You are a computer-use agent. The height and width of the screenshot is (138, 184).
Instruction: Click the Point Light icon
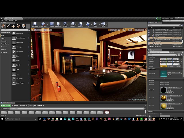coord(14,47)
